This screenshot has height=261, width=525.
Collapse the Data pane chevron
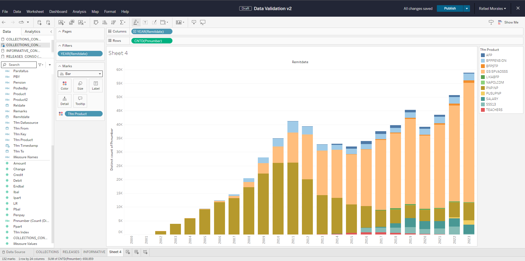[x=51, y=32]
